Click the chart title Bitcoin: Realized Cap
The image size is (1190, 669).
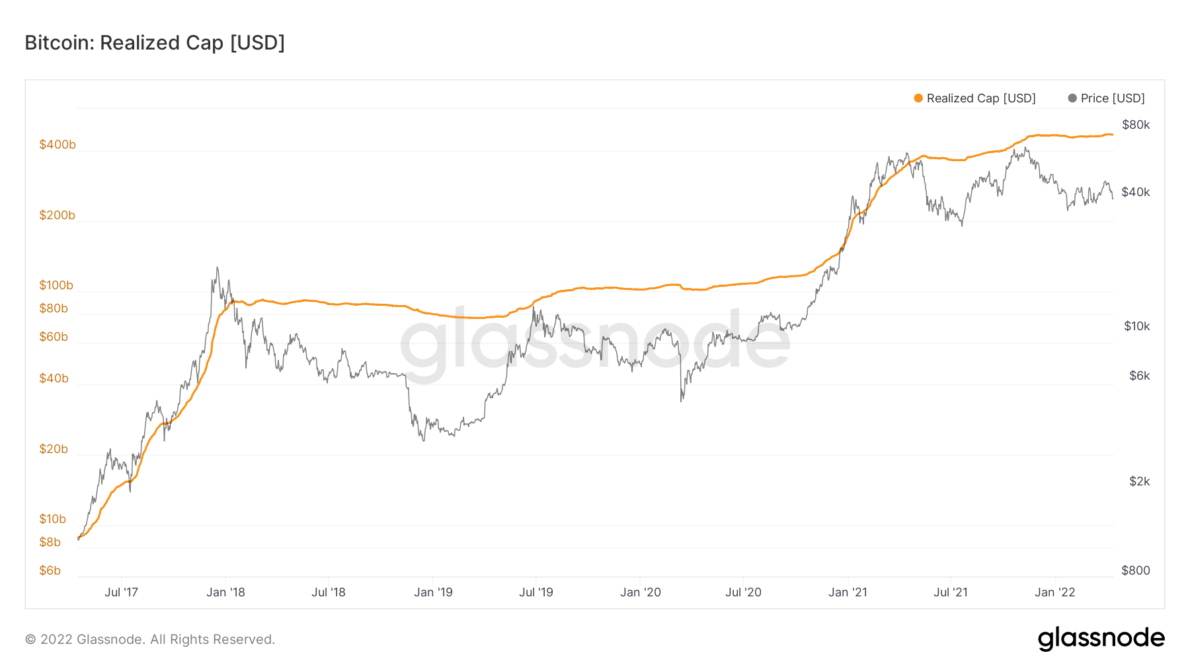155,43
